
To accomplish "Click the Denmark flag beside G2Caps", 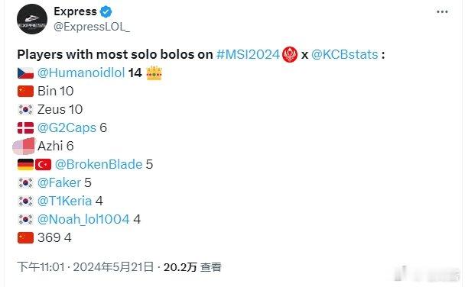I will coord(25,128).
